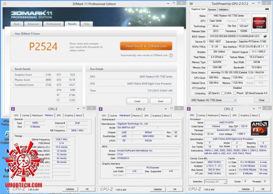Click the 3DMark 11 title bar icon
The image size is (273, 194).
(x=5, y=4)
